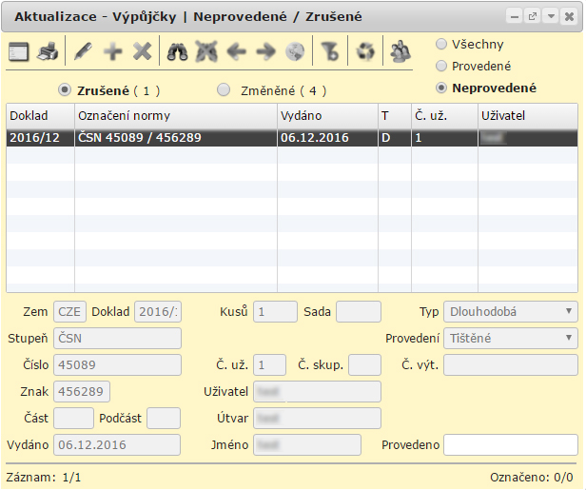This screenshot has width=586, height=490.
Task: Open the window title bar dropdown arrow
Action: [551, 17]
